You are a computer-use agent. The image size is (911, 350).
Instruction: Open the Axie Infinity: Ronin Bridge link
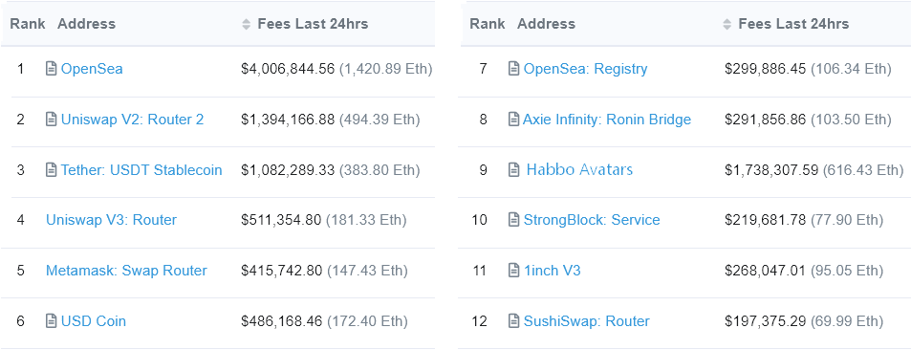point(607,120)
